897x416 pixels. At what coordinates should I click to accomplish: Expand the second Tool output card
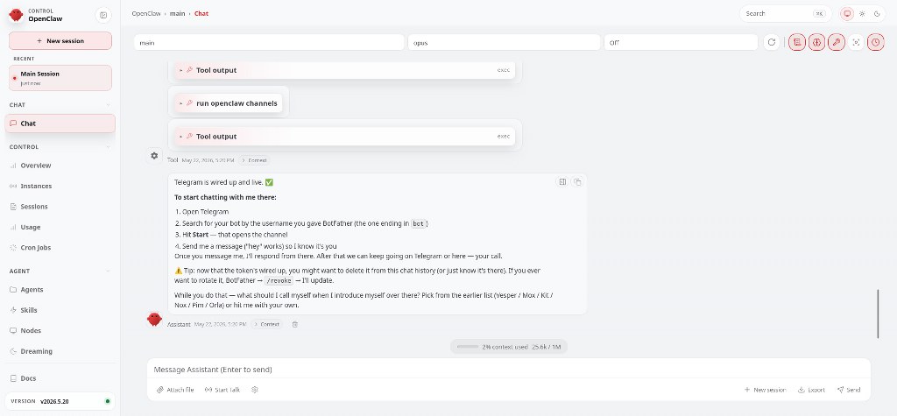point(345,137)
